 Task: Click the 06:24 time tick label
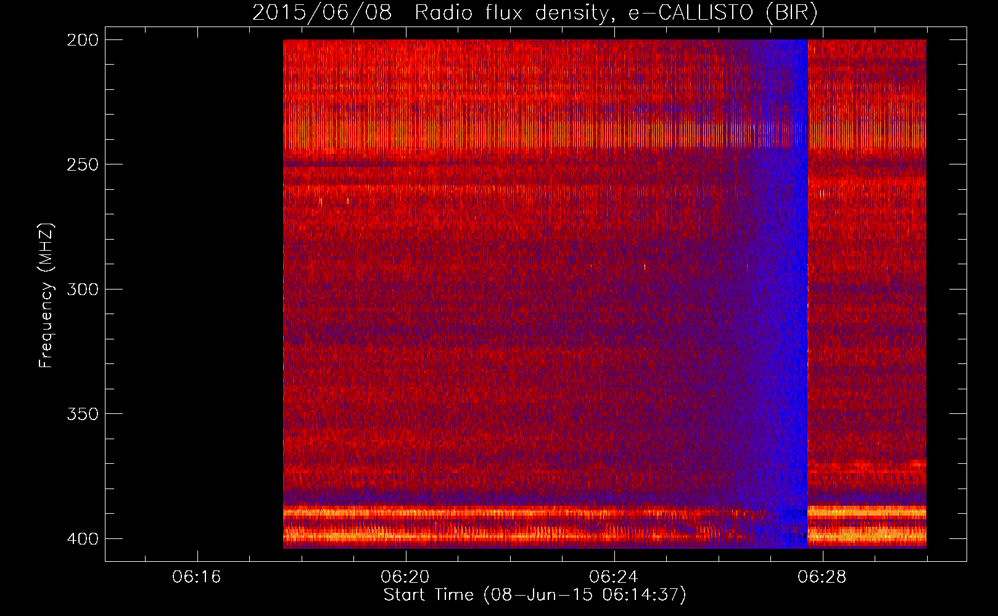pyautogui.click(x=614, y=577)
